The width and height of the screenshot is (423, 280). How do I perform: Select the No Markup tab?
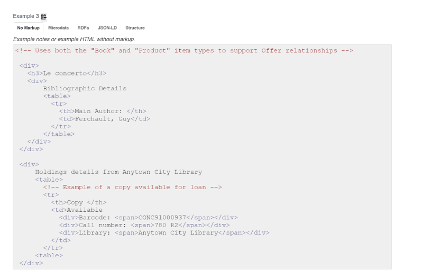point(29,28)
